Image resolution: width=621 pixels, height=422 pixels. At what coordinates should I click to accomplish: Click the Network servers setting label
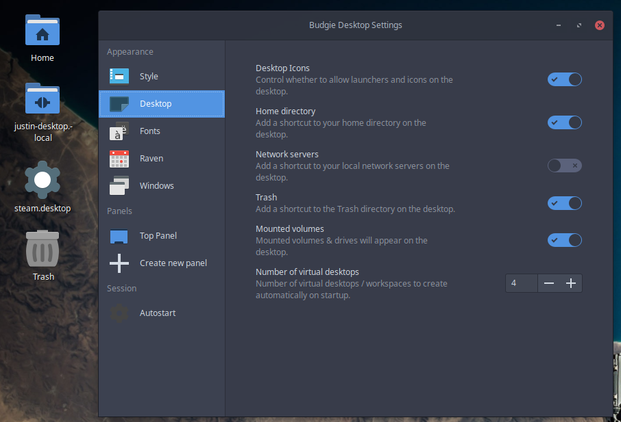[287, 154]
